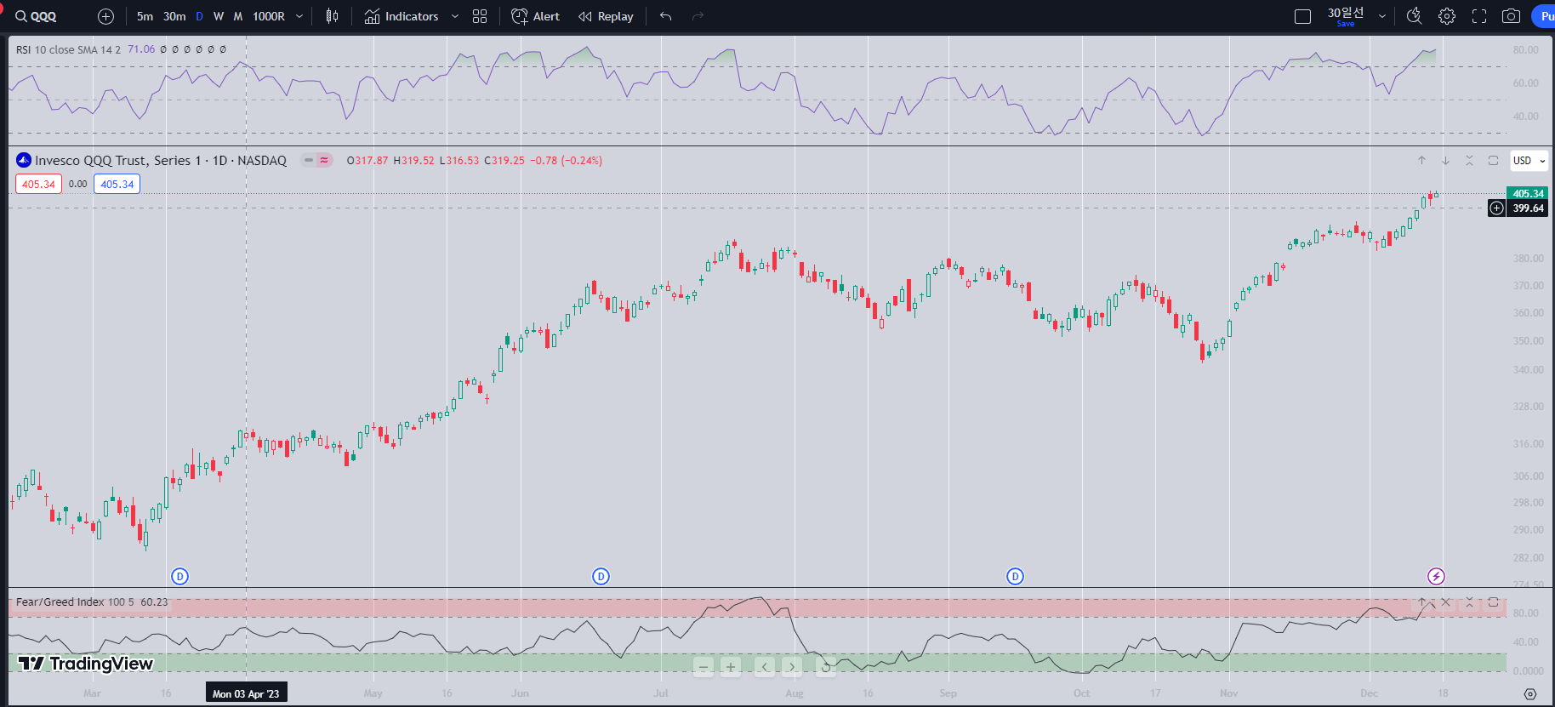Move the main pane down arrow
This screenshot has height=707, width=1555.
[1445, 160]
